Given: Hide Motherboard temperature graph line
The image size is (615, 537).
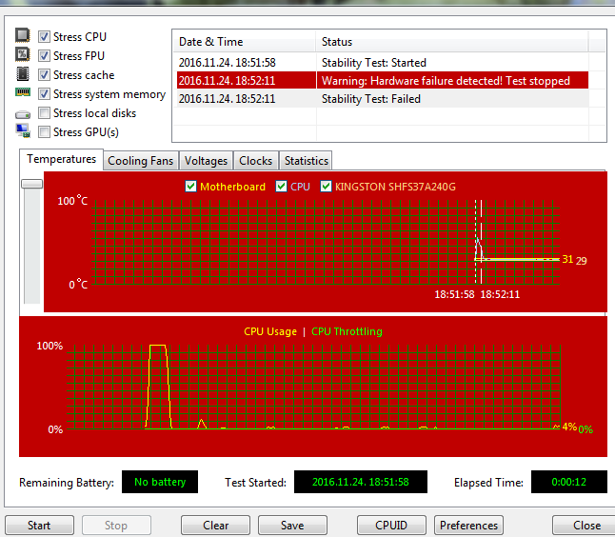Looking at the screenshot, I should pyautogui.click(x=190, y=186).
